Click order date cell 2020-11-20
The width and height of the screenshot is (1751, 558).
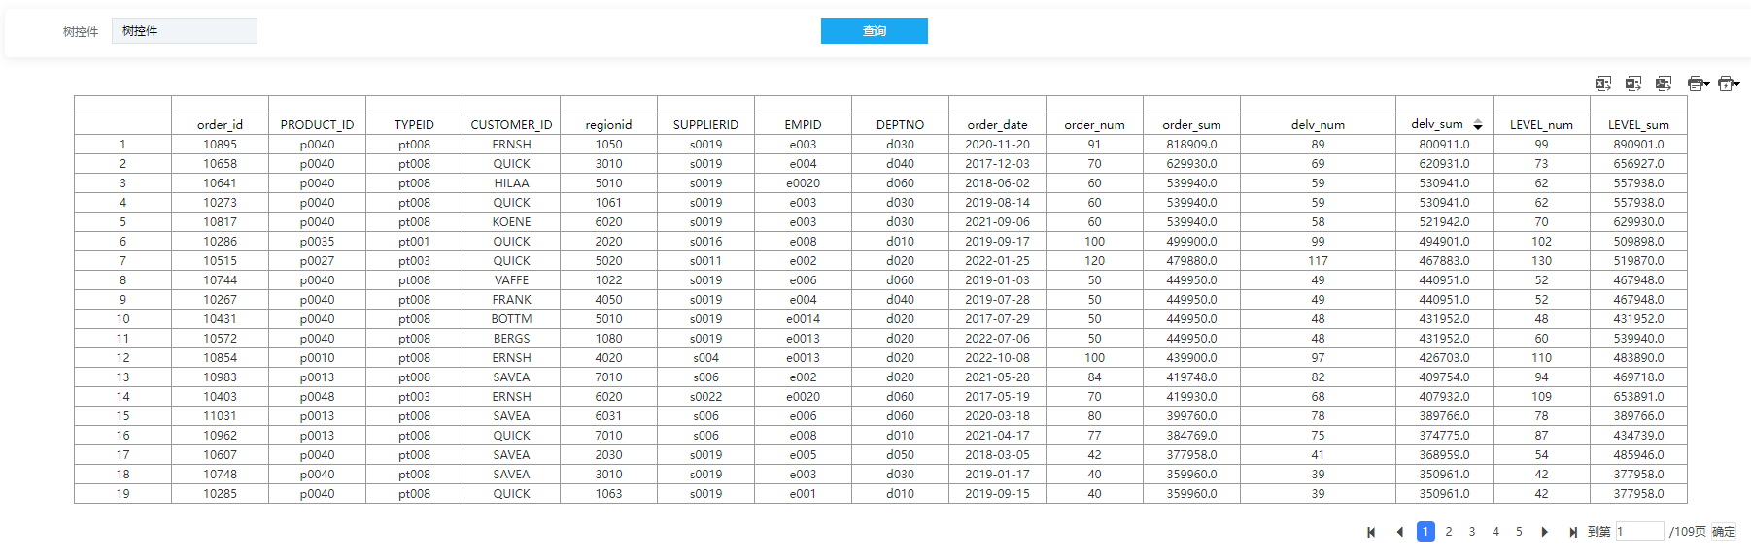[x=997, y=145]
